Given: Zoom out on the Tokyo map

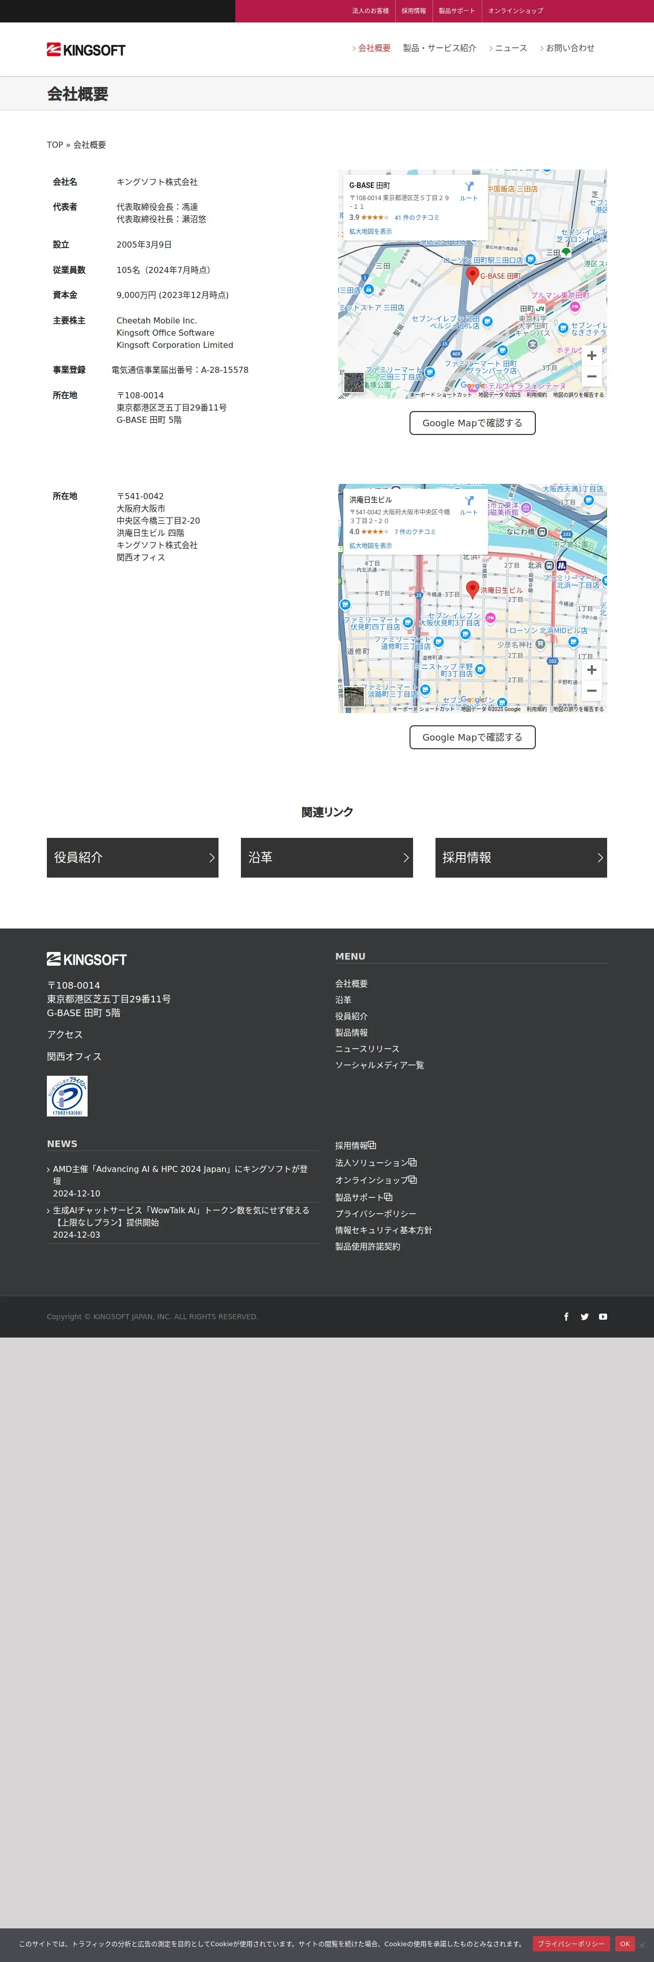Looking at the screenshot, I should tap(591, 376).
